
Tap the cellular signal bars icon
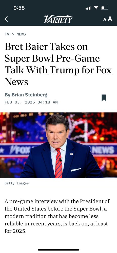pos(88,8)
